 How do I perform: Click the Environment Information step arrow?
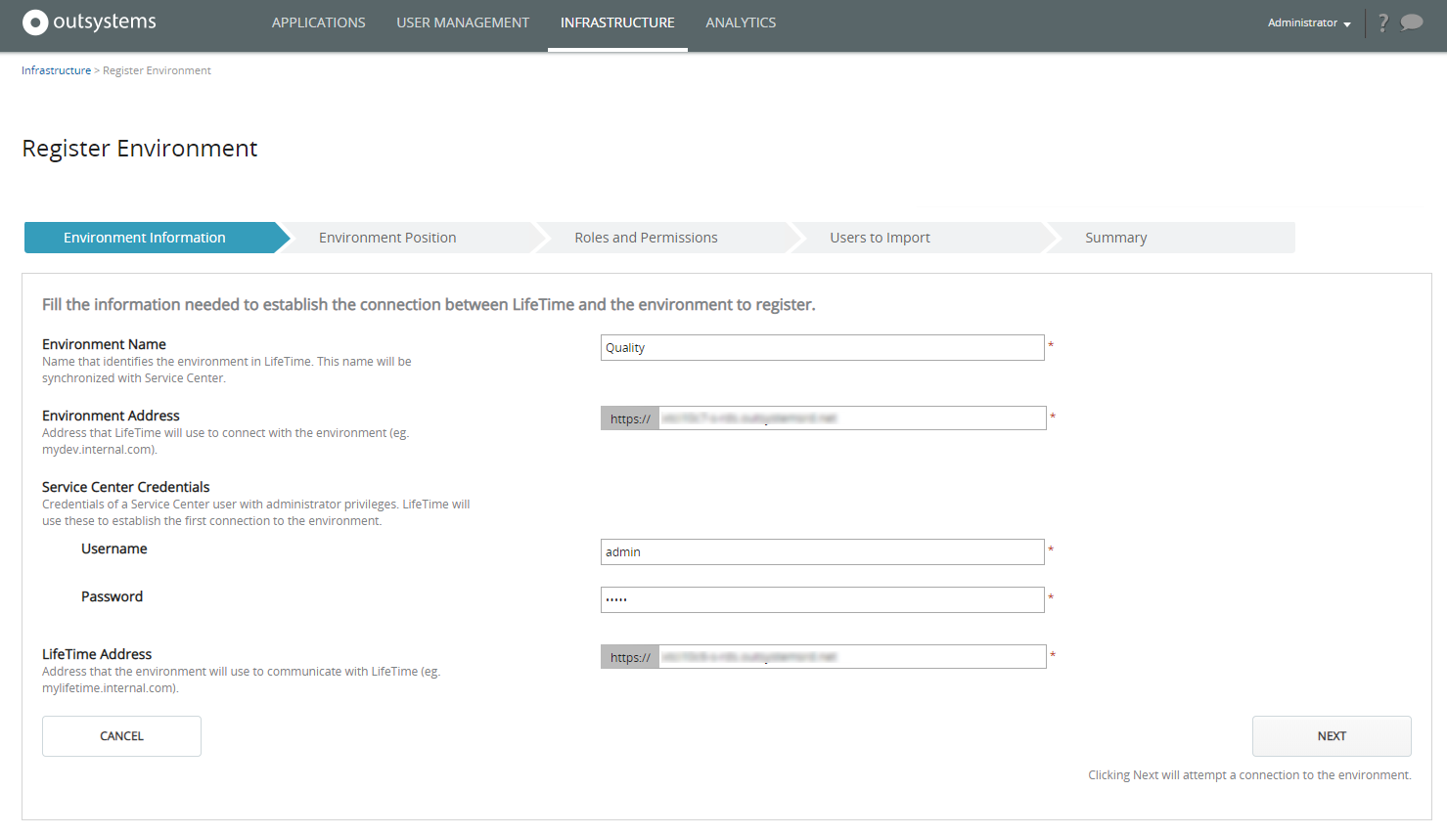point(145,237)
